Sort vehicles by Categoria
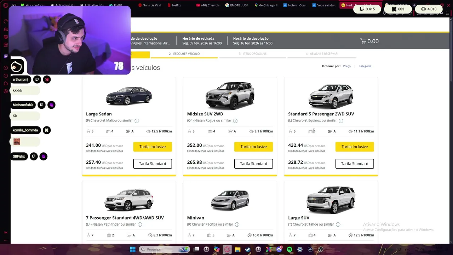Viewport: 453px width, 255px height. 365,66
